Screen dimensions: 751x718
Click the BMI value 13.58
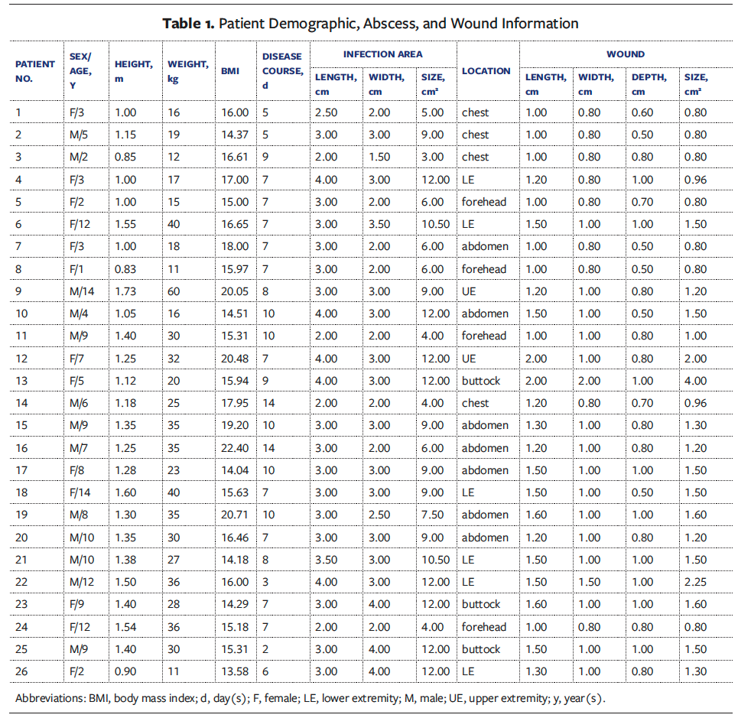click(x=235, y=671)
